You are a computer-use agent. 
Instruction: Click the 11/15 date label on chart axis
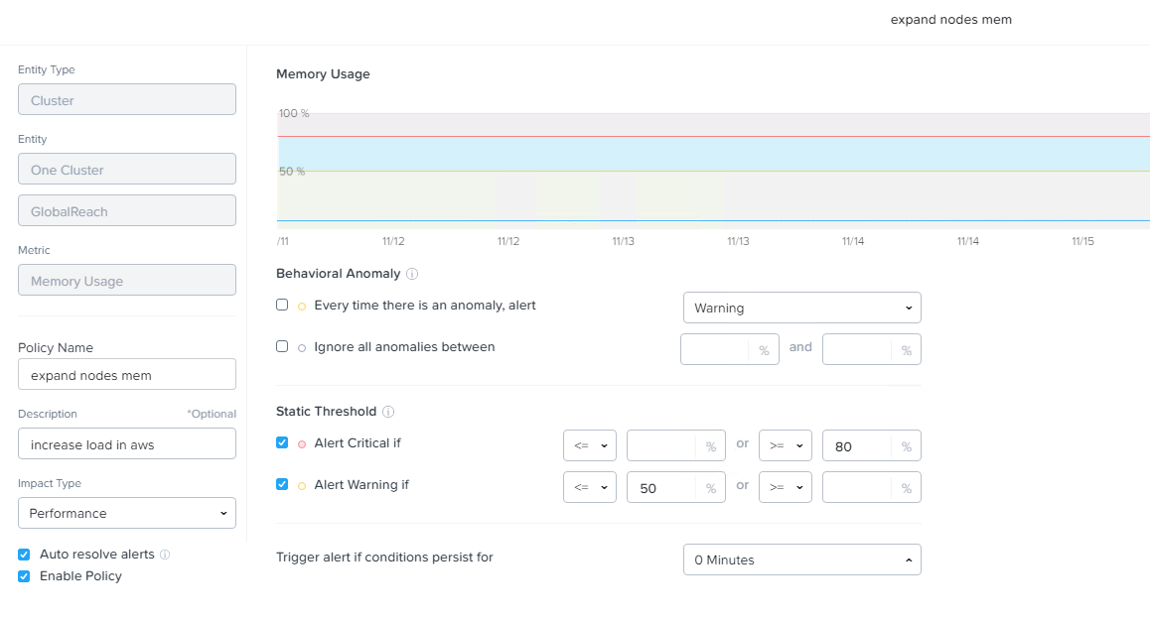click(1082, 241)
